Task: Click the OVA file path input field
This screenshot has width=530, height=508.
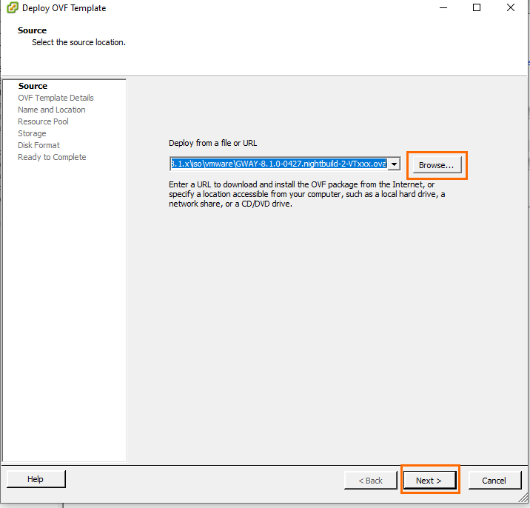Action: [278, 164]
